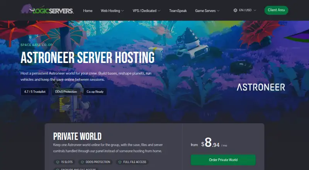The width and height of the screenshot is (309, 170).
Task: Click the hero DDoS Protection badge
Action: point(66,92)
